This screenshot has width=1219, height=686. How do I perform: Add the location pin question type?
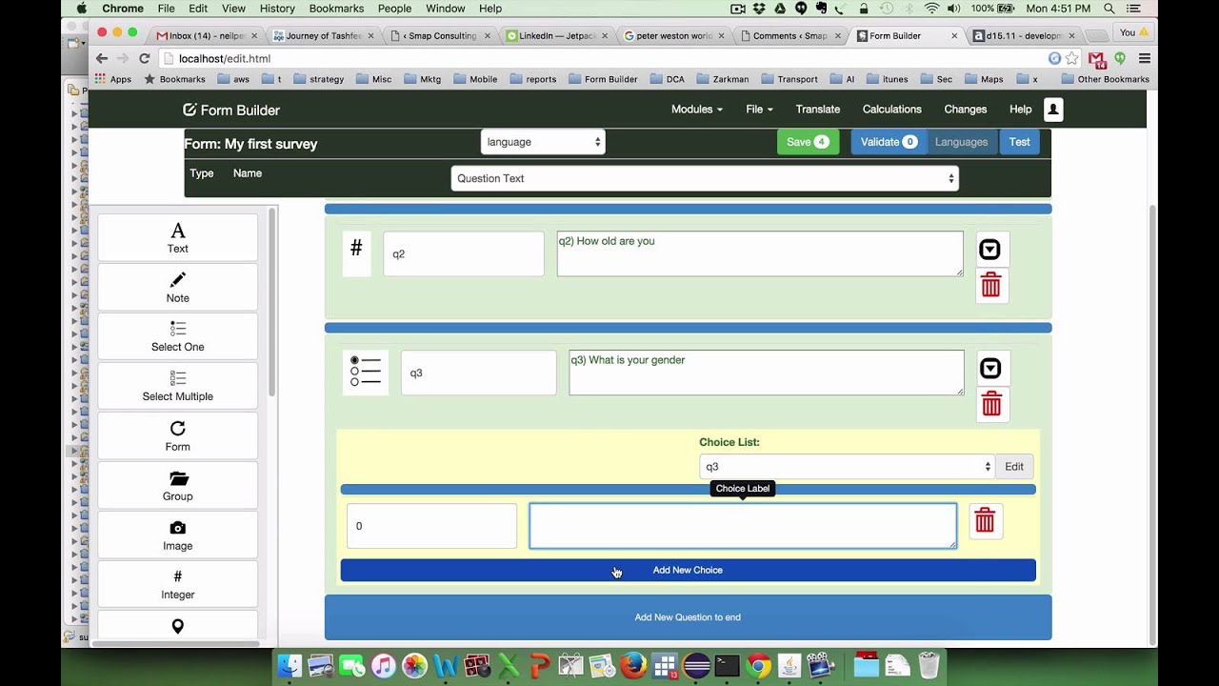(177, 625)
